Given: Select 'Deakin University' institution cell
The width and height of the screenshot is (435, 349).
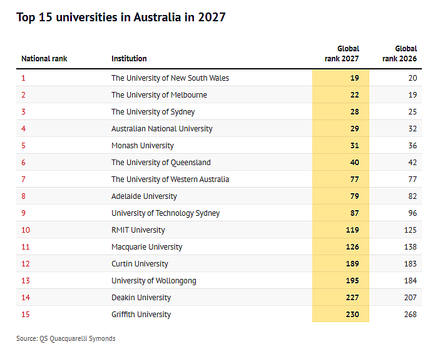Looking at the screenshot, I should point(141,298).
